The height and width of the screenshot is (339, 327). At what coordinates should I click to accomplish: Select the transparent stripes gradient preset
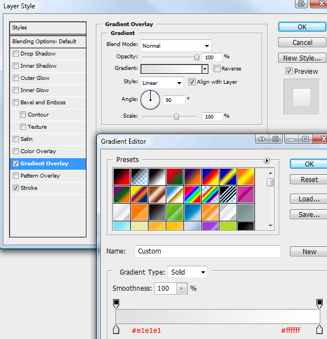click(x=228, y=194)
